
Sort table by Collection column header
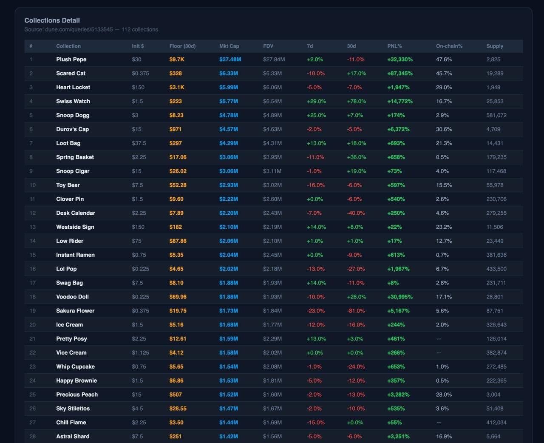pyautogui.click(x=68, y=46)
